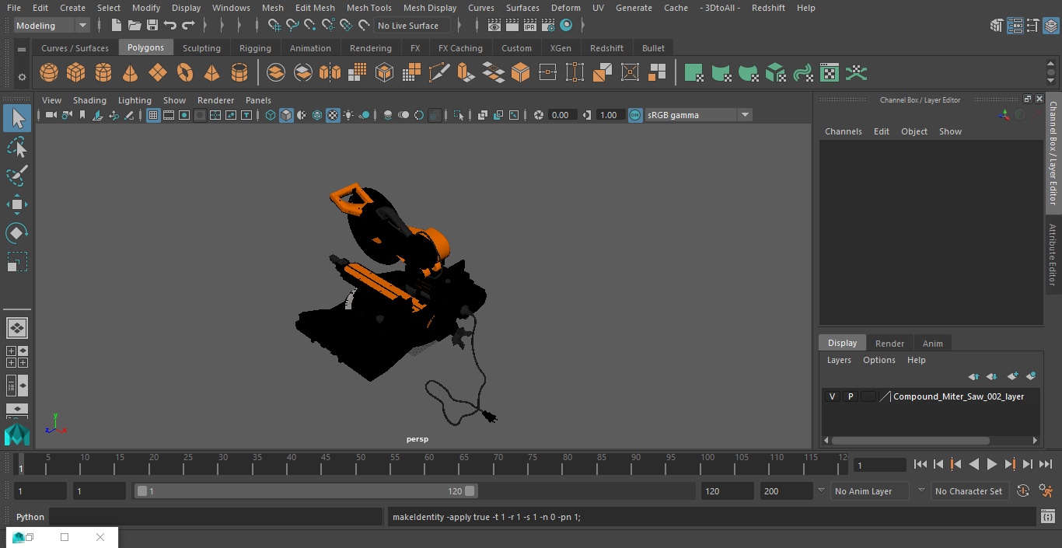Switch to the Rigging shelf tab
The image size is (1062, 548).
[255, 48]
